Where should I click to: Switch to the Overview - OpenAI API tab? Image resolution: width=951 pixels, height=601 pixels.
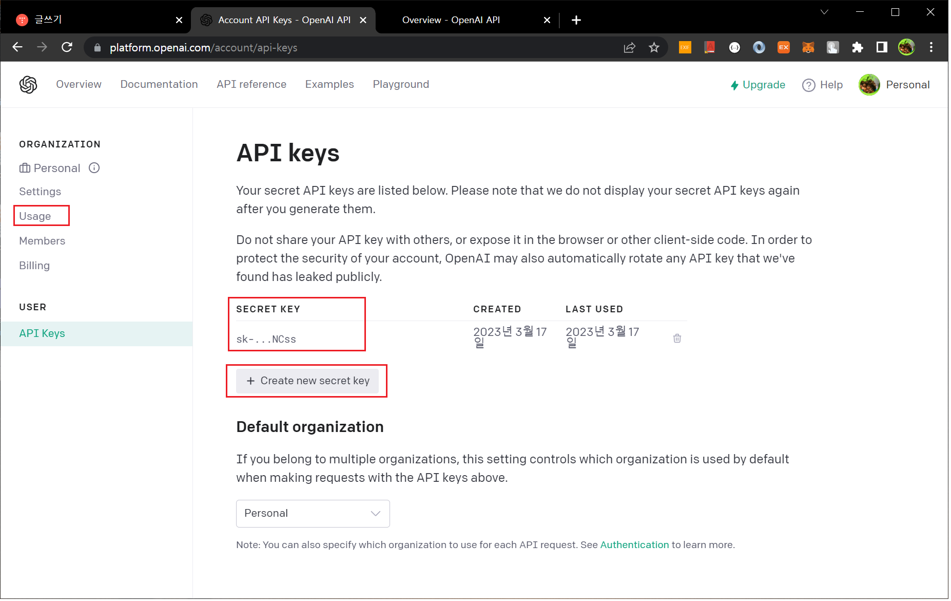click(x=451, y=20)
